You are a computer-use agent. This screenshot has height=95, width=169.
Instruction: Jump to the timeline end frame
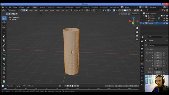click(x=78, y=86)
